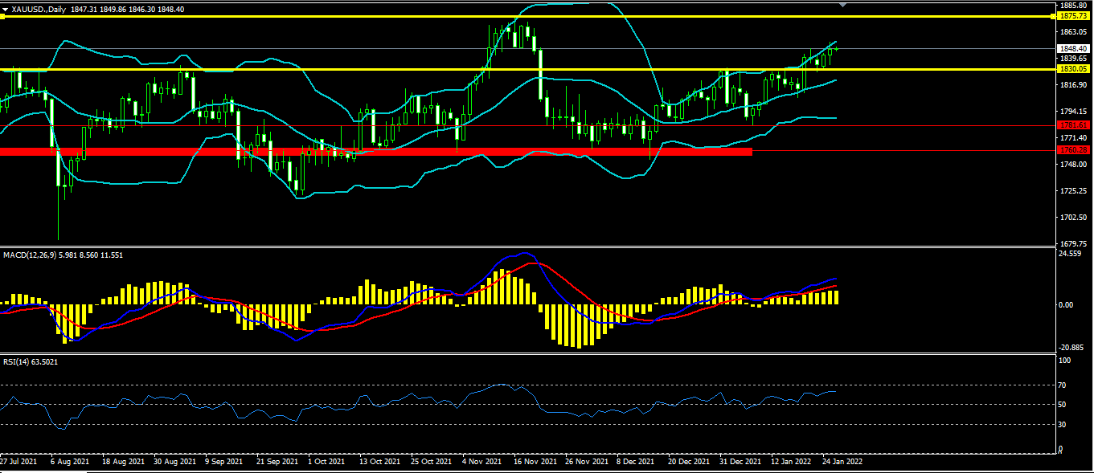This screenshot has height=473, width=1094.
Task: Click the 1875.73 yellow price label
Action: tap(1073, 16)
